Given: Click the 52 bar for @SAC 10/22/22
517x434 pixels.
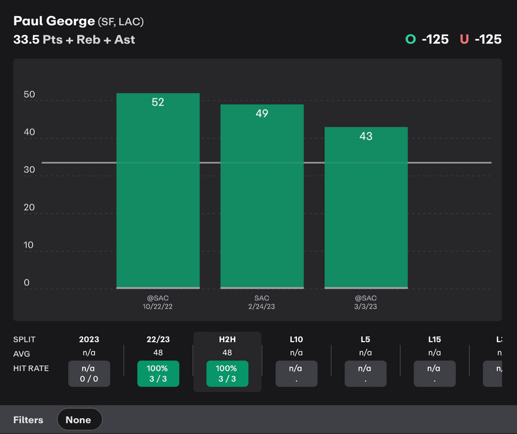Looking at the screenshot, I should click(x=158, y=191).
